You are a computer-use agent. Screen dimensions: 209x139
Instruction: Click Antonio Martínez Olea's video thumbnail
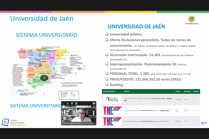coord(79,115)
